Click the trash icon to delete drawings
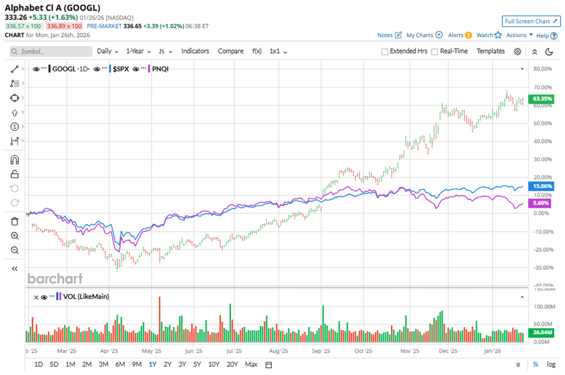Image resolution: width=565 pixels, height=375 pixels. click(x=15, y=221)
